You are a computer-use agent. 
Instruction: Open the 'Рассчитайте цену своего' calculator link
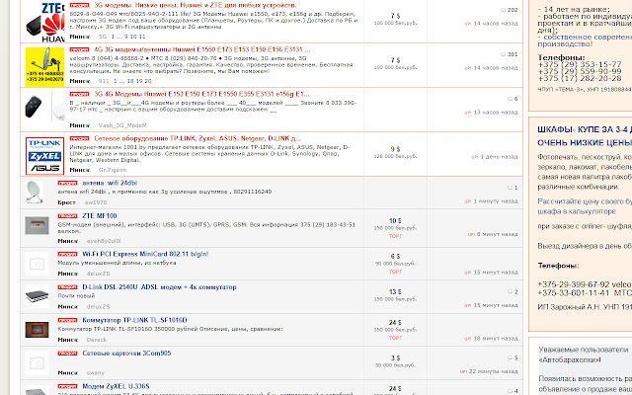point(585,206)
